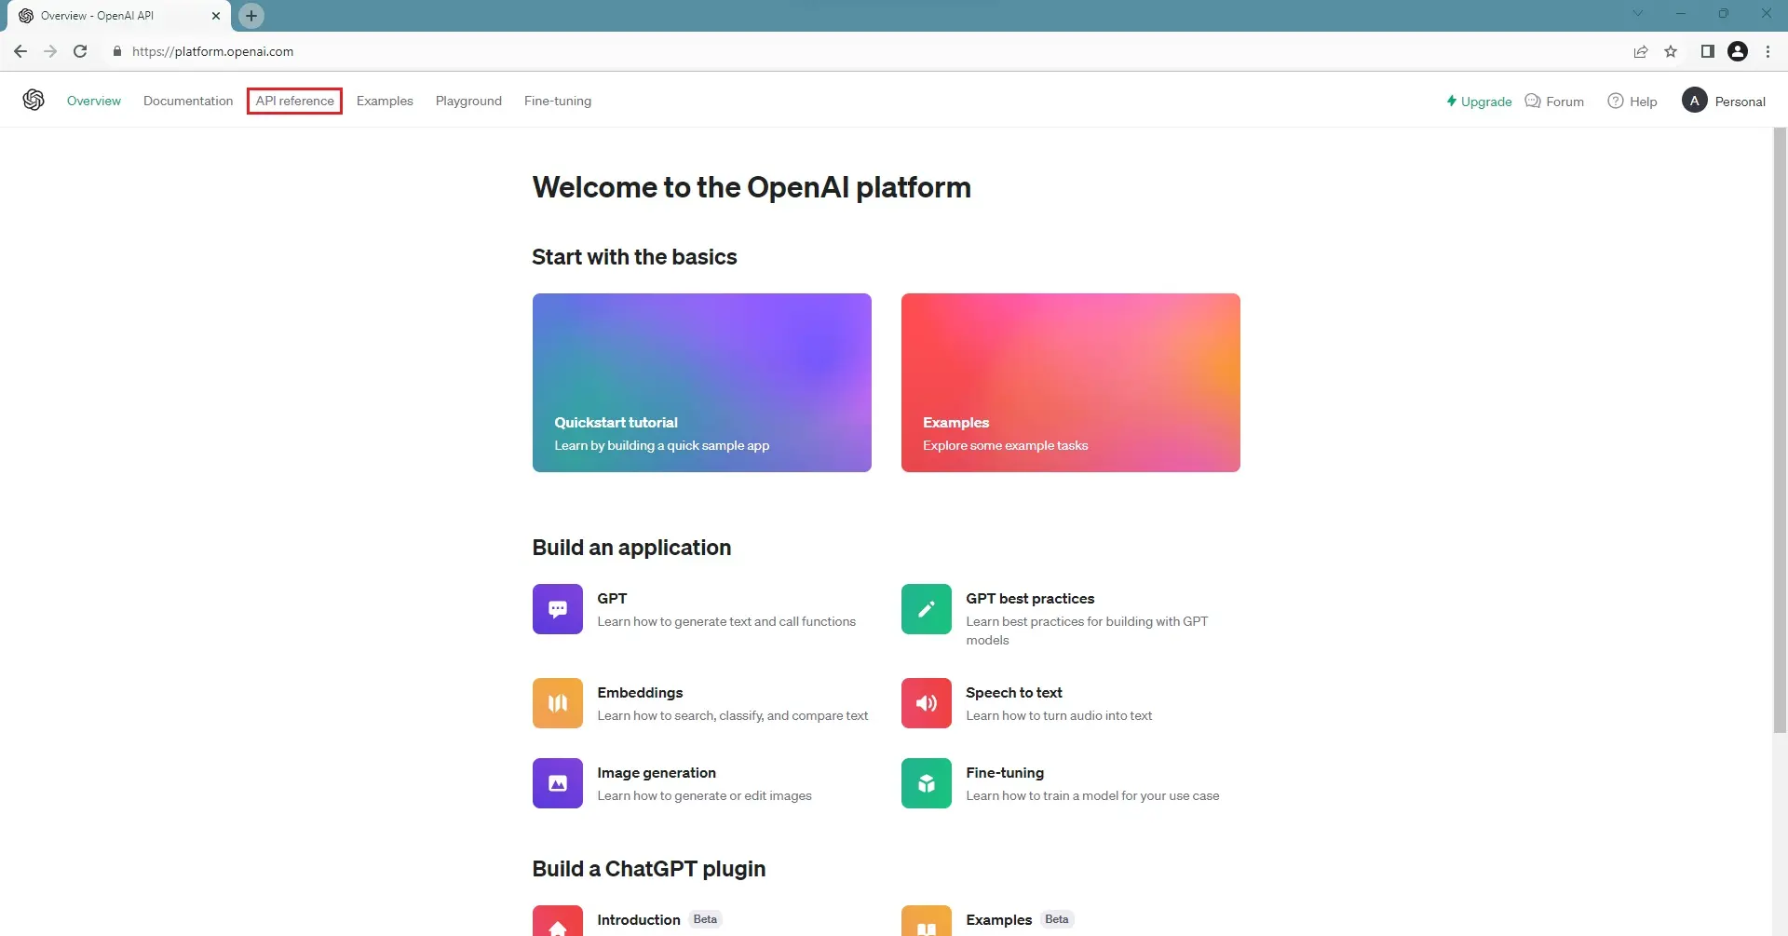Click the page's vertical scrollbar
Screen dimensions: 1788x936
pos(1780,428)
